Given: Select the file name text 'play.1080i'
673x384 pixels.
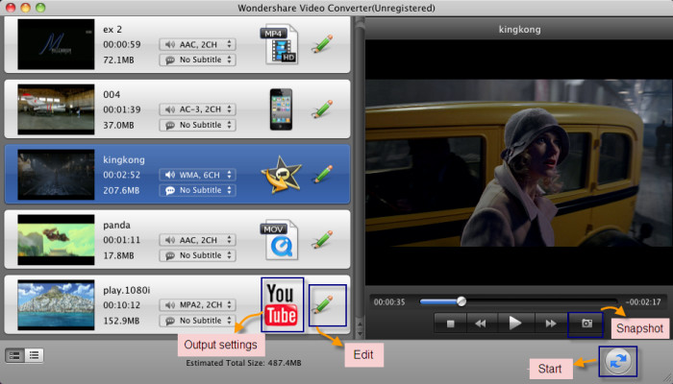Looking at the screenshot, I should 127,290.
